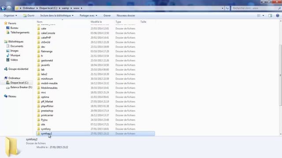Click Ordinateur in the address breadcrumb
The image size is (282, 158).
point(29,8)
